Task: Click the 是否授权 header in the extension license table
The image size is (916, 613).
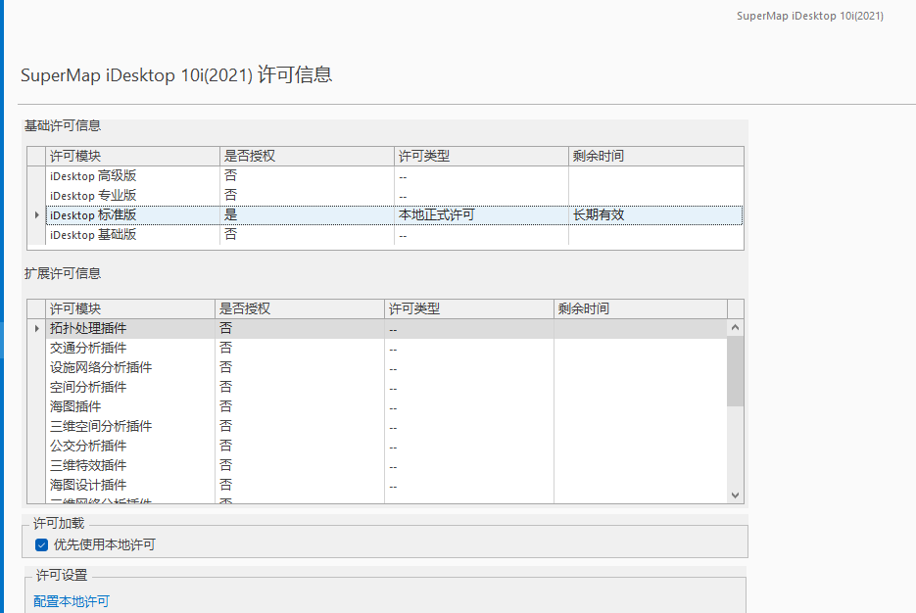Action: (x=300, y=308)
